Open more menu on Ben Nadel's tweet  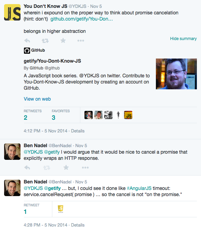pos(85,168)
